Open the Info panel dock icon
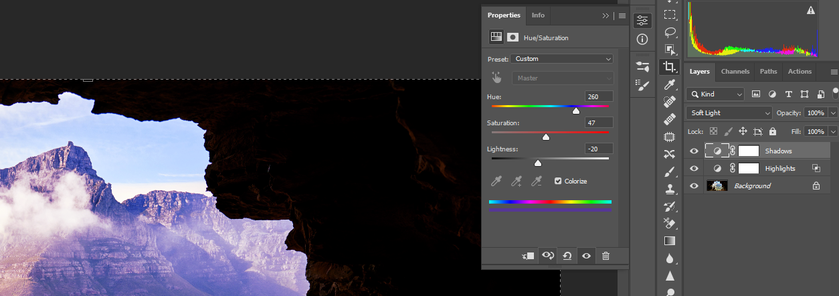The height and width of the screenshot is (296, 839). tap(642, 40)
